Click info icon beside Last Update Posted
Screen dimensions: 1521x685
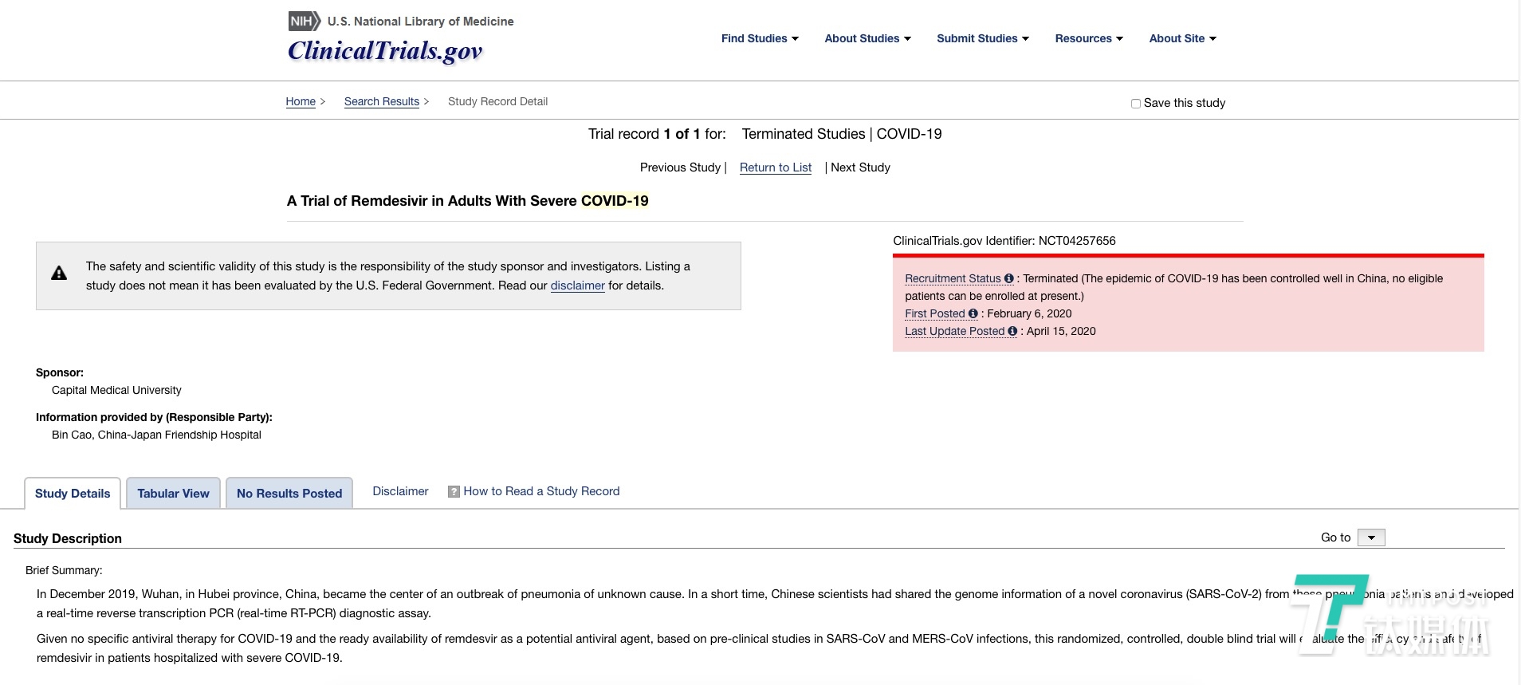coord(1012,331)
